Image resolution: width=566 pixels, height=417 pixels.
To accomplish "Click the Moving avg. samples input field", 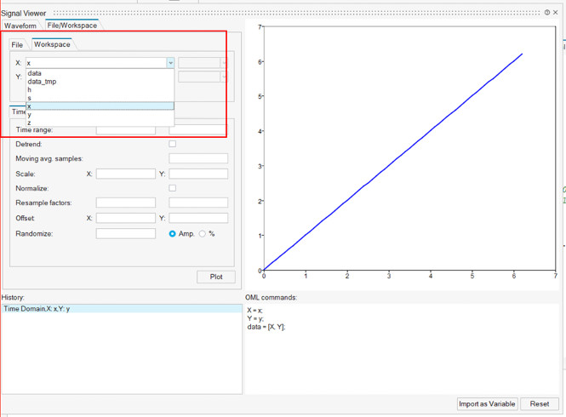I will pyautogui.click(x=198, y=159).
